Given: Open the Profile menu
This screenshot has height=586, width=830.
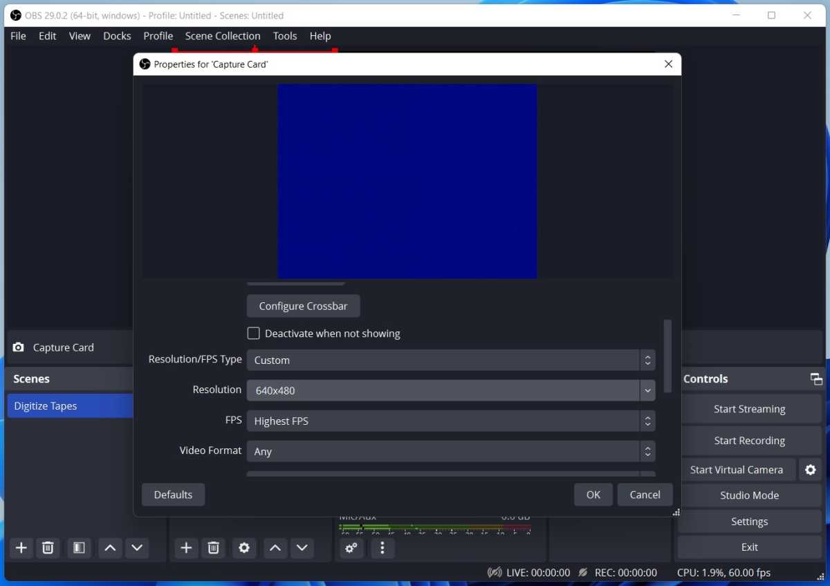Looking at the screenshot, I should 158,36.
